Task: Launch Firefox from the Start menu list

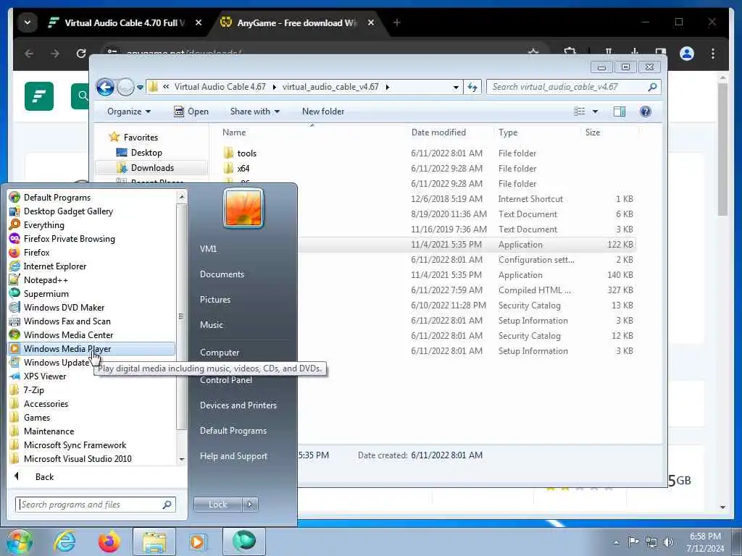Action: point(36,252)
